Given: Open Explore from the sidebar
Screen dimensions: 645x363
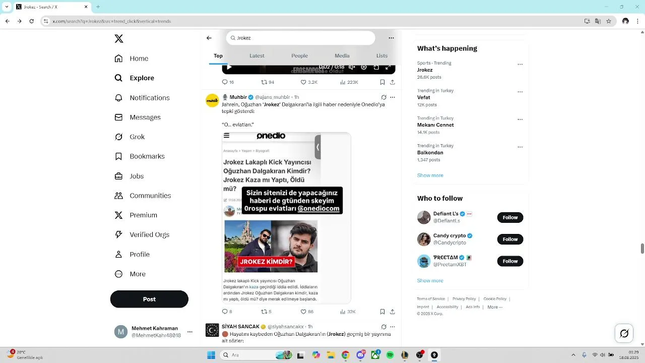Looking at the screenshot, I should tap(135, 78).
